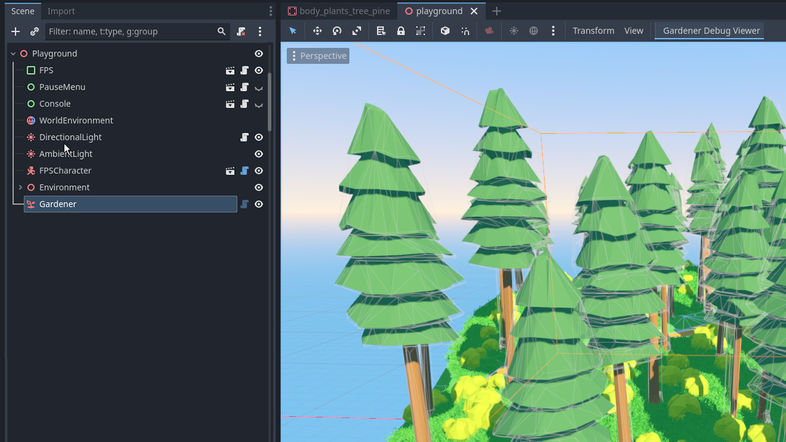786x442 pixels.
Task: Hide the Playground root node
Action: pos(259,53)
